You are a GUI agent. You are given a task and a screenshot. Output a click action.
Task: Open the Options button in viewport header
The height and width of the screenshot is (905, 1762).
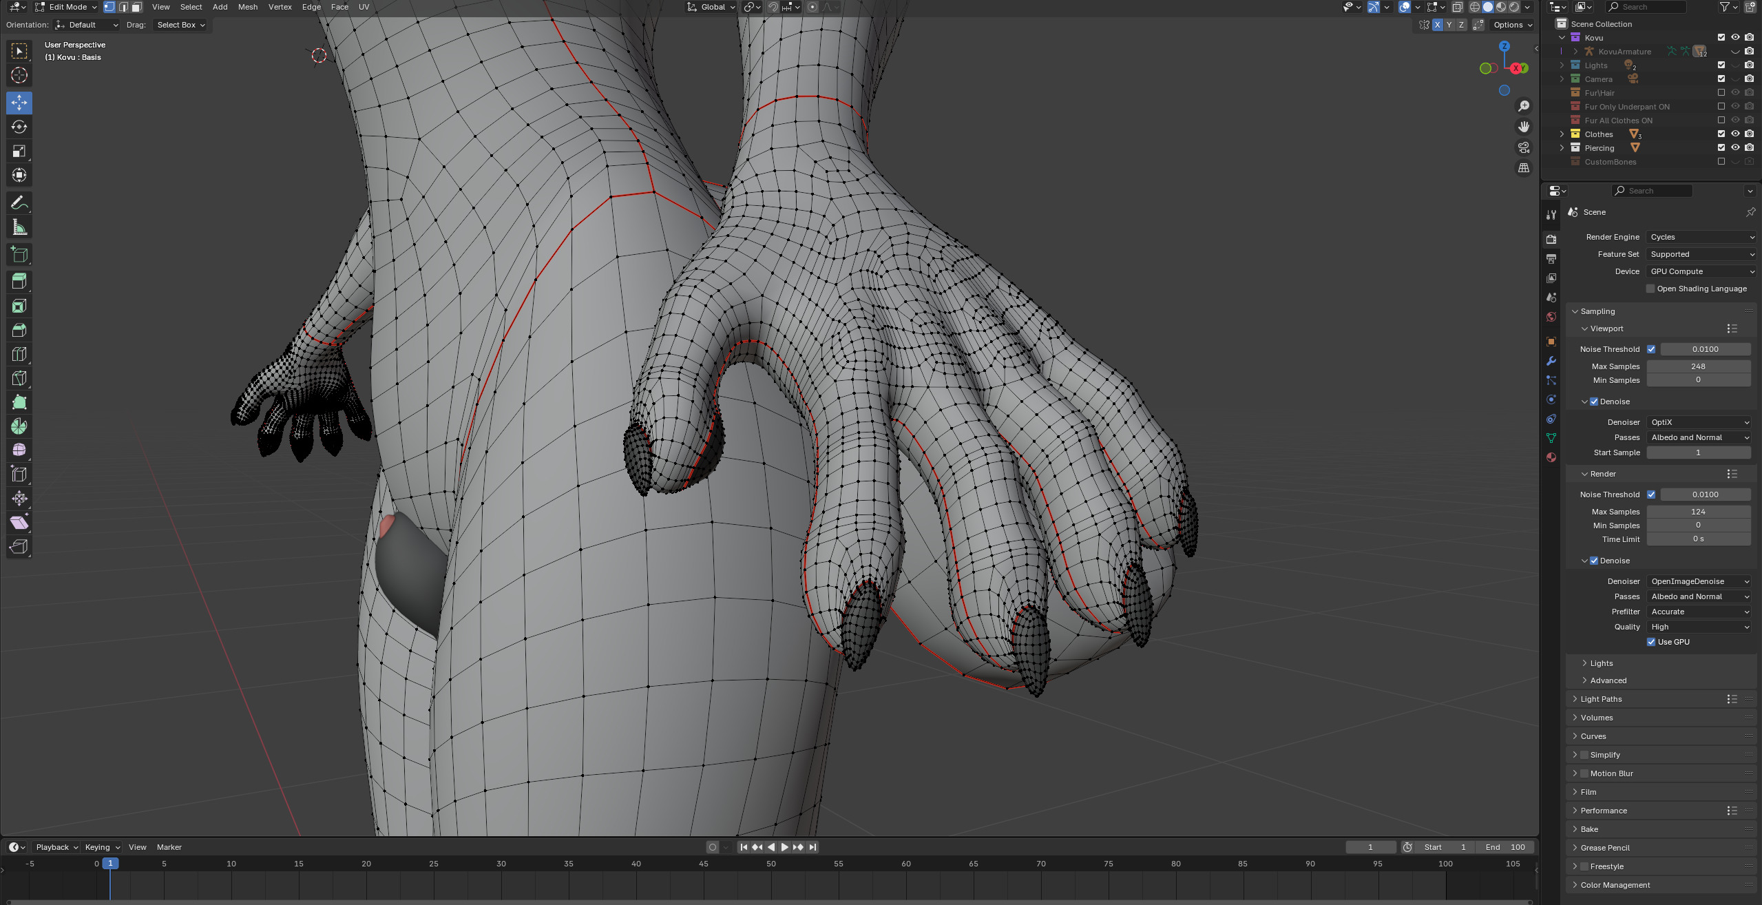(x=1513, y=25)
